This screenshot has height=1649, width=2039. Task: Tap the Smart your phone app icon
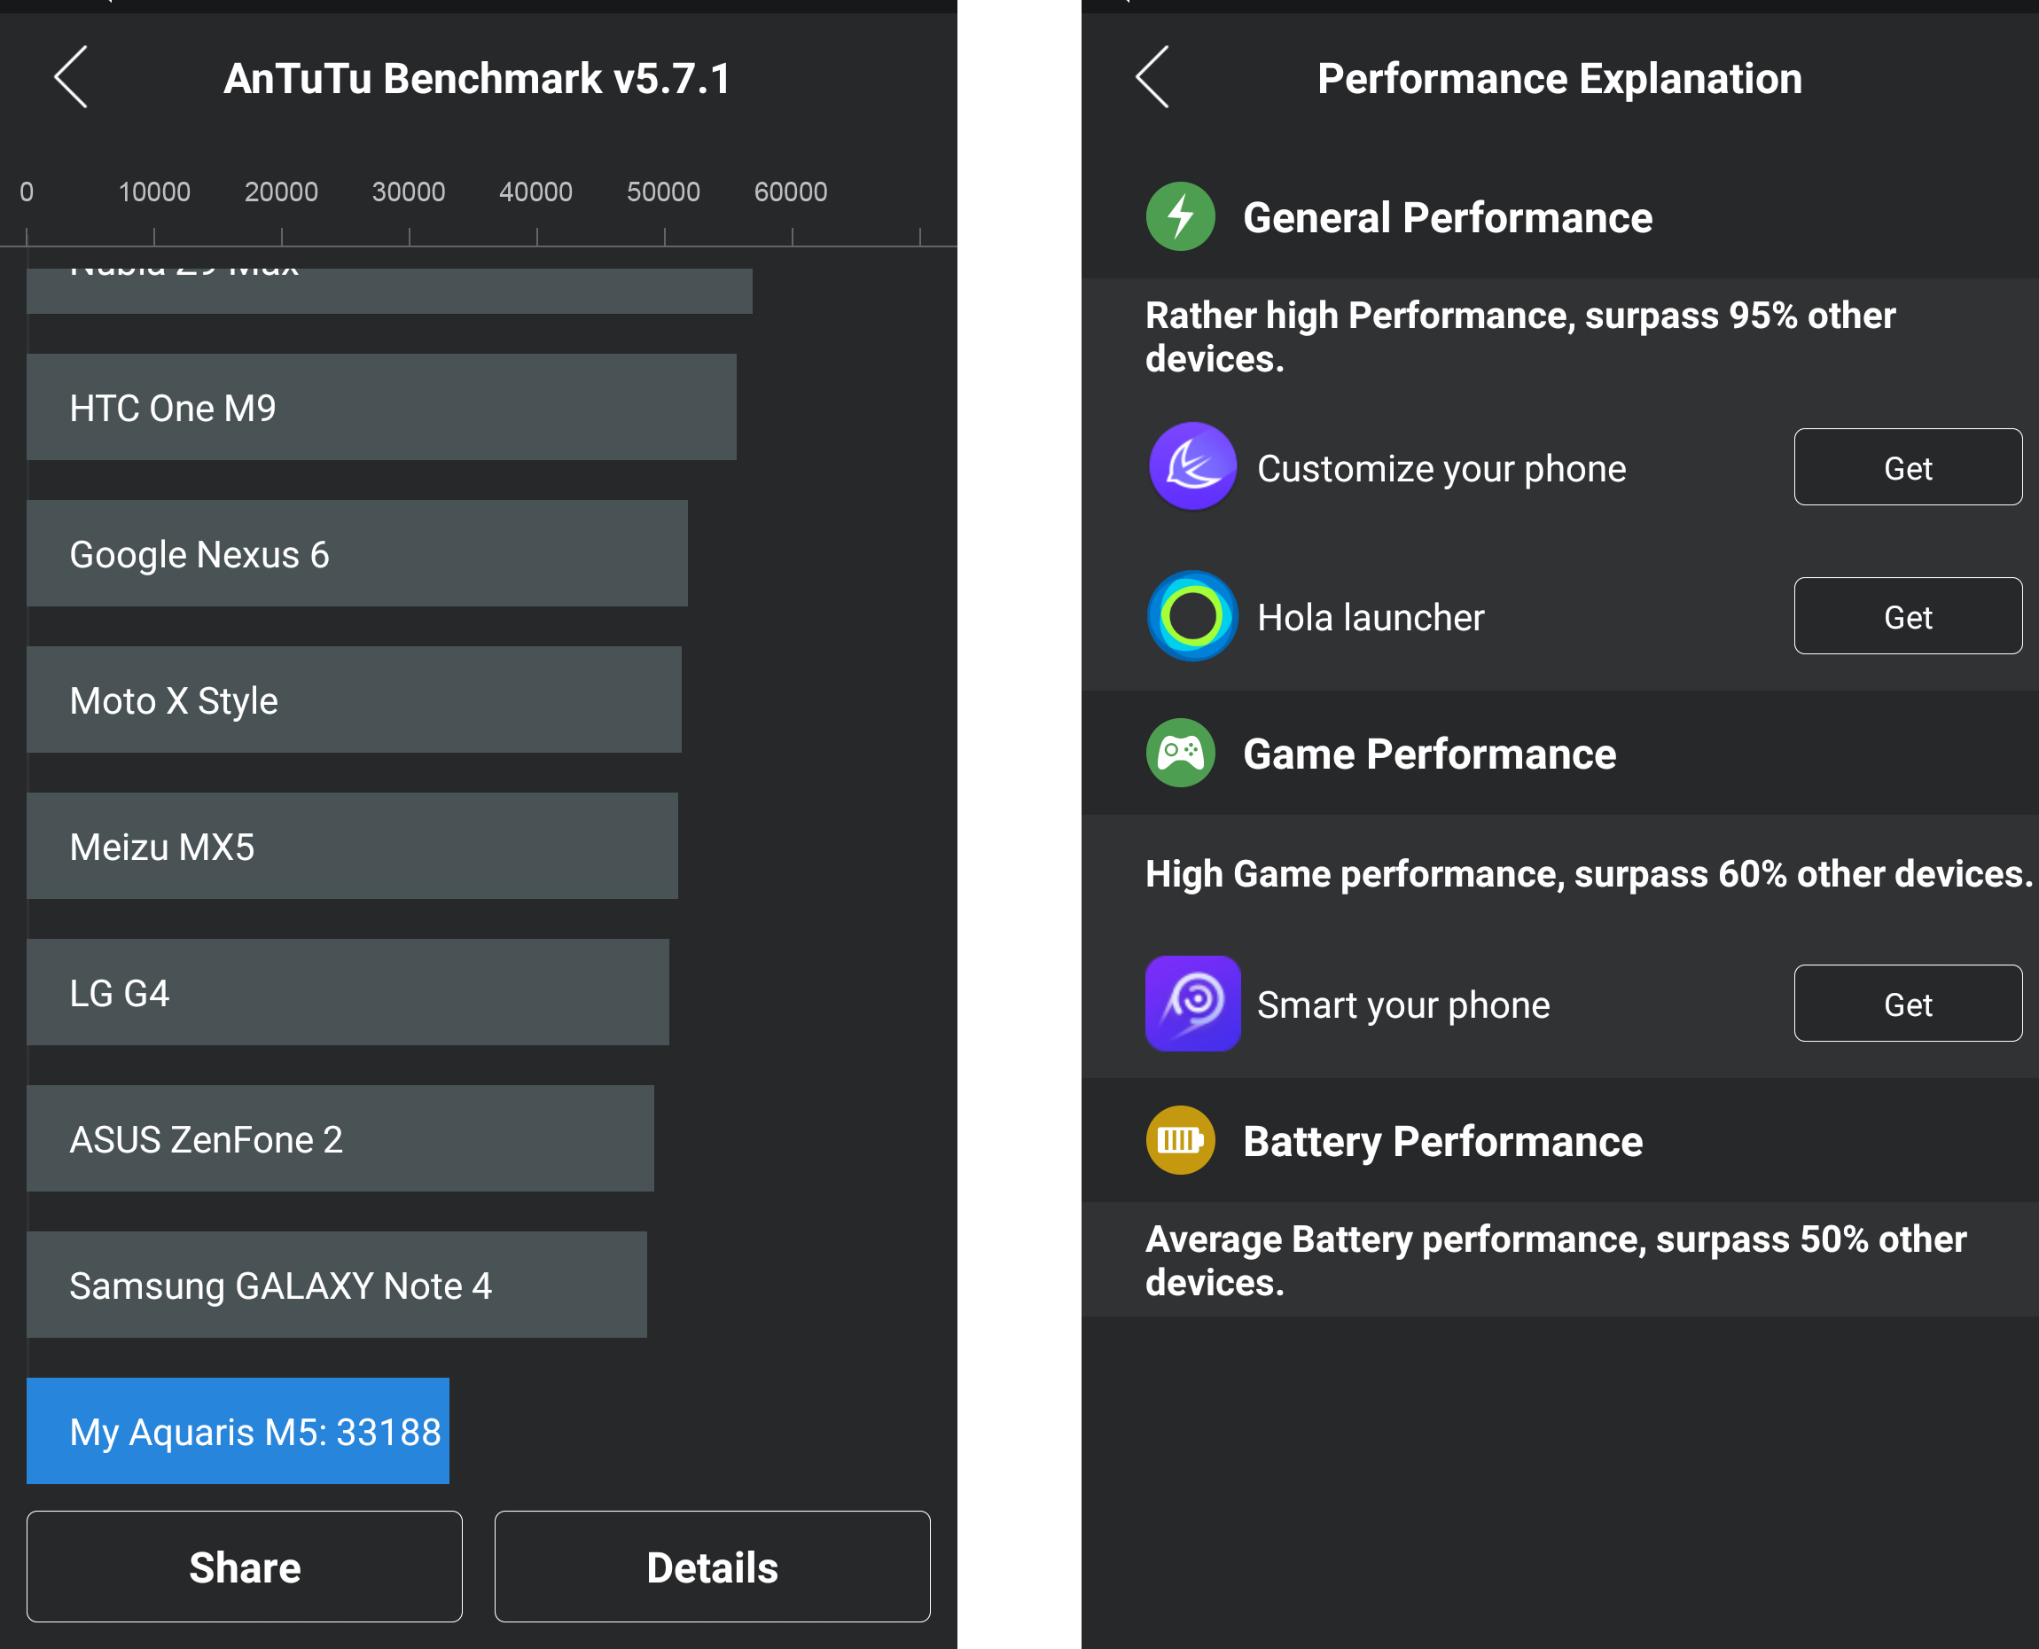(1193, 1003)
